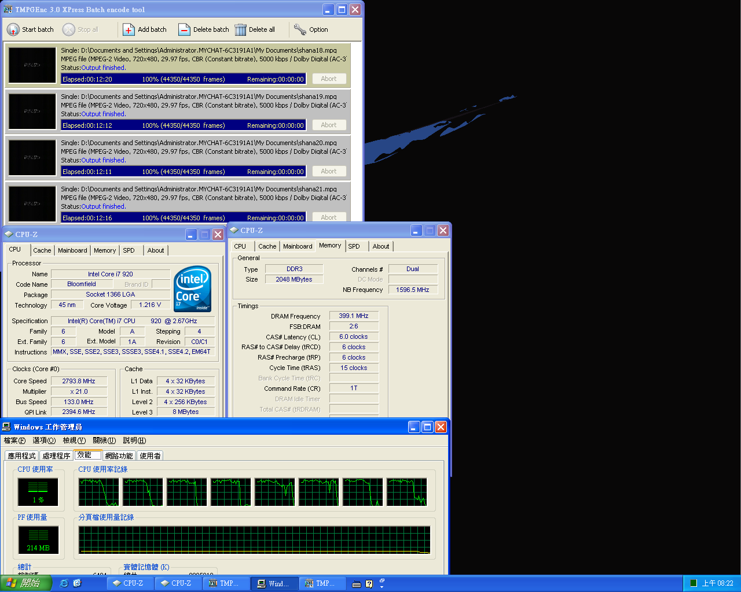The image size is (741, 592).
Task: Click the Start button on the taskbar
Action: (26, 583)
